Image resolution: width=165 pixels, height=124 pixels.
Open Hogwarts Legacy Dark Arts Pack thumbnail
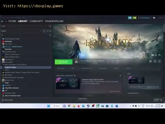[x=68, y=83]
